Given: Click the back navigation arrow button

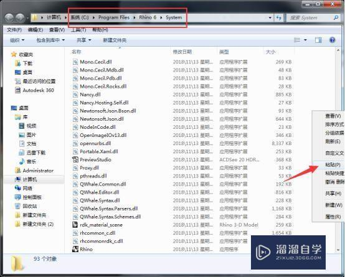Looking at the screenshot, I should (9, 17).
